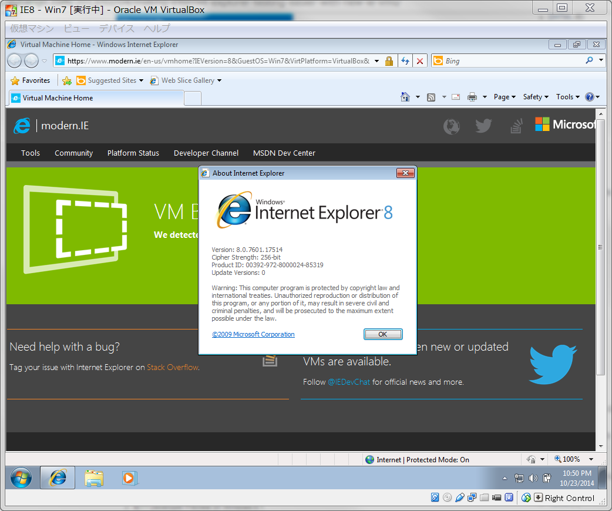612x511 pixels.
Task: Click VirtualBox USB status icon
Action: [x=460, y=497]
